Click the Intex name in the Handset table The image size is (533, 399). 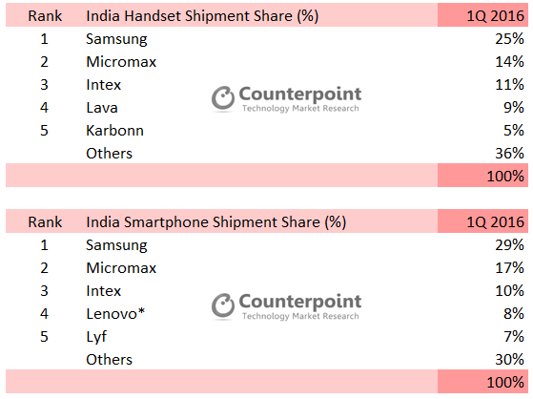(104, 85)
